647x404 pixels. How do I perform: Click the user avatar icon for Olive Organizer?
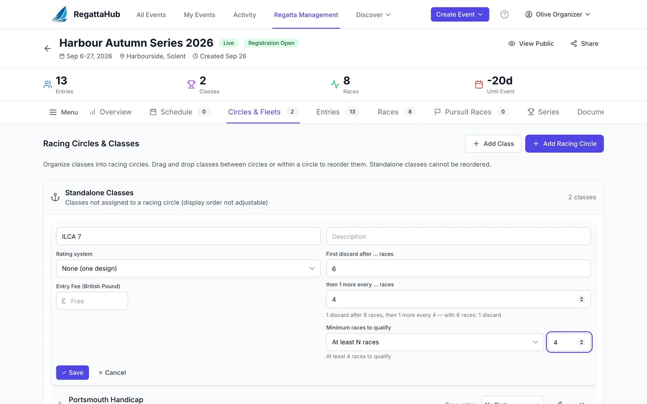529,14
